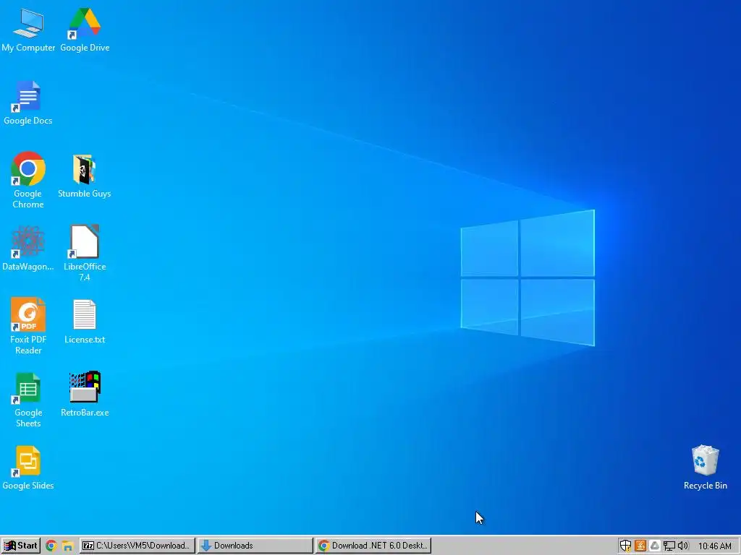
Task: Select the Google Slides desktop shortcut
Action: click(x=28, y=468)
